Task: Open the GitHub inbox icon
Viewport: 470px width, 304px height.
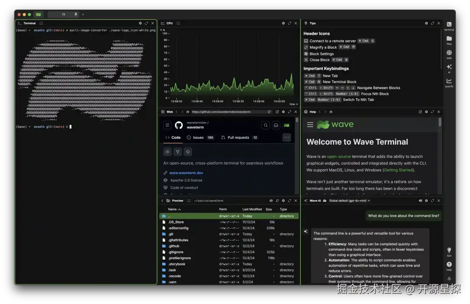Action: (276, 125)
